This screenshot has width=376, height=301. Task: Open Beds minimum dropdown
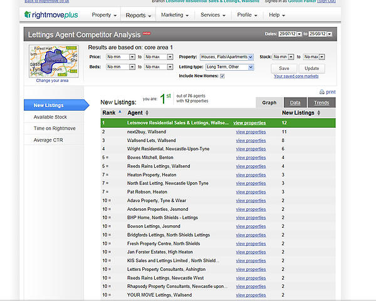[132, 67]
